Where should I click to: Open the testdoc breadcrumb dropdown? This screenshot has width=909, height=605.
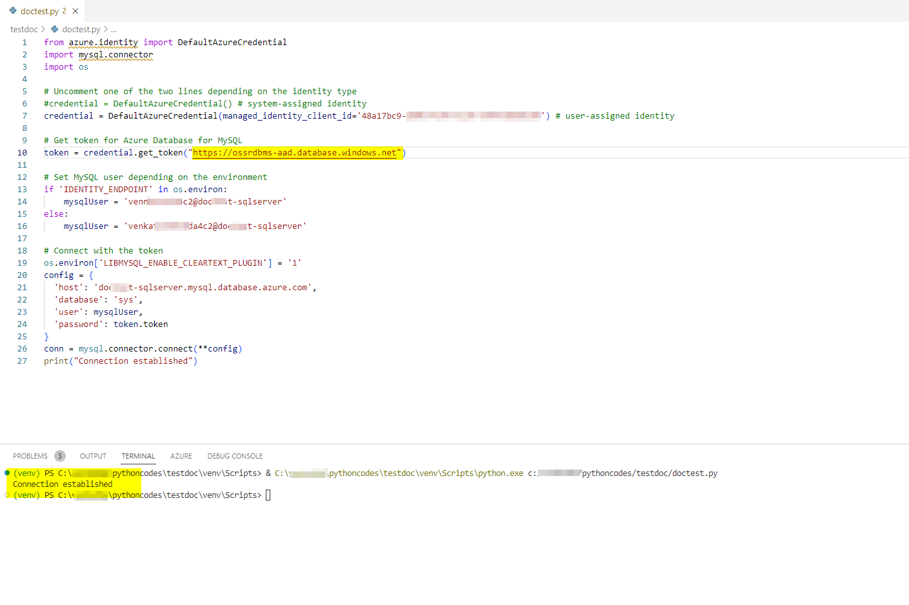point(23,29)
